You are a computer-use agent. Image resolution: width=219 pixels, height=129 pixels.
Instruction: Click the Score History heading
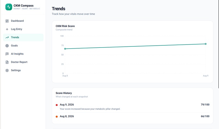[64, 93]
